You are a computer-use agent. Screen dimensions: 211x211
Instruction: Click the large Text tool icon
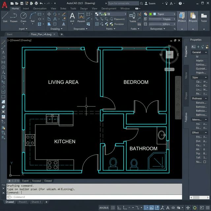point(72,15)
